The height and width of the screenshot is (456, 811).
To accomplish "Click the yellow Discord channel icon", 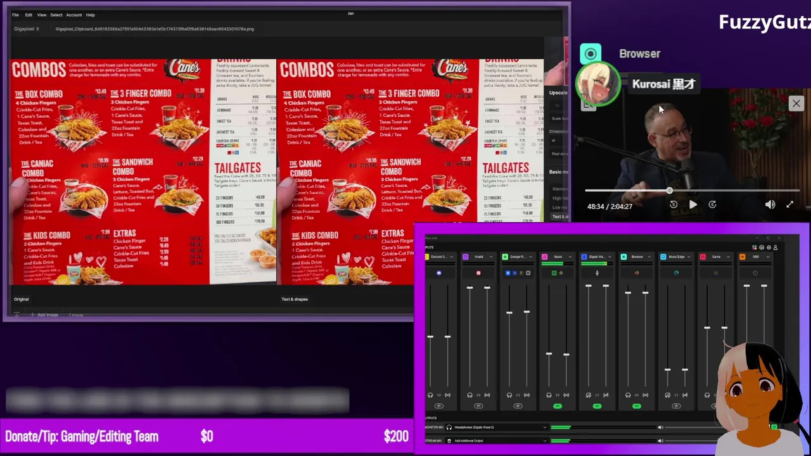I will click(x=426, y=257).
